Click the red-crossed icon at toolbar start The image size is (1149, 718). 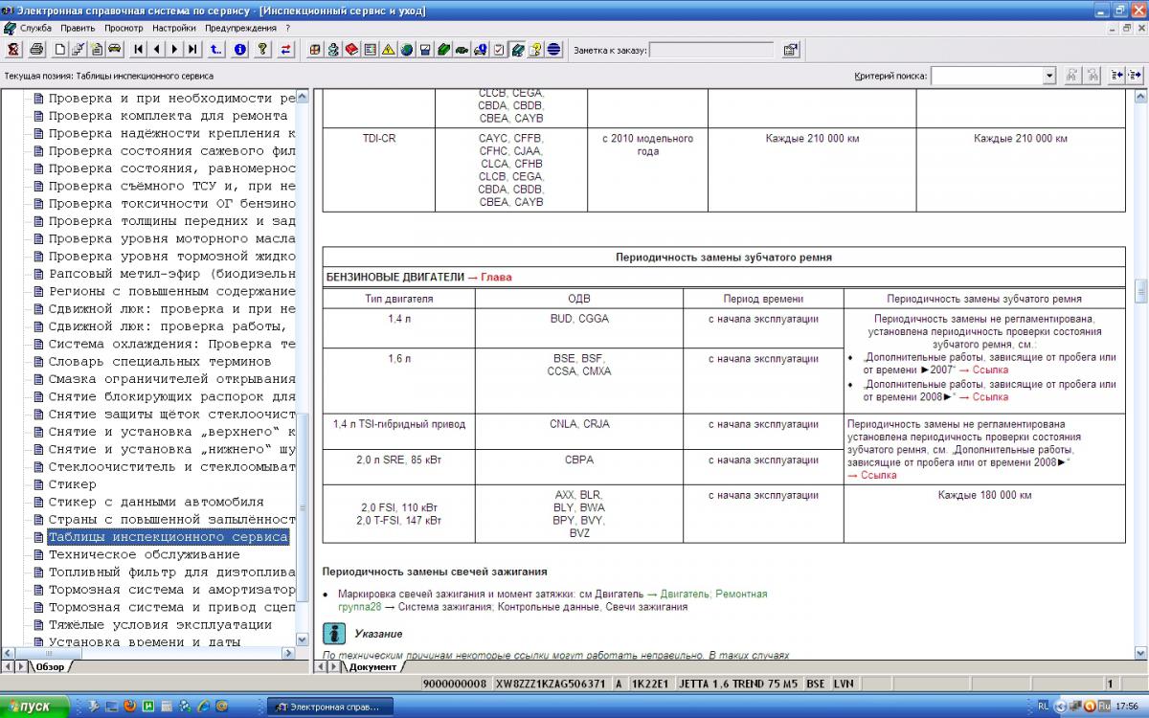(x=13, y=50)
